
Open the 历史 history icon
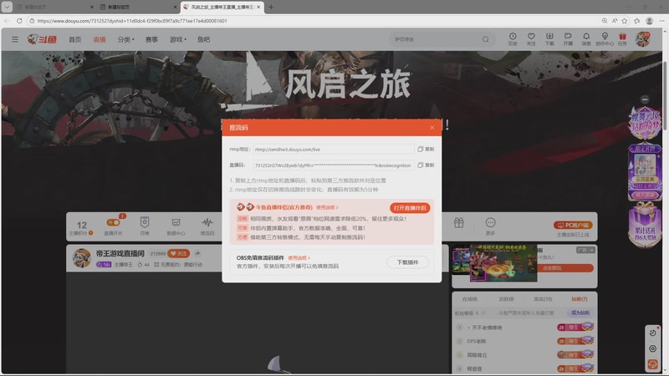coord(513,38)
